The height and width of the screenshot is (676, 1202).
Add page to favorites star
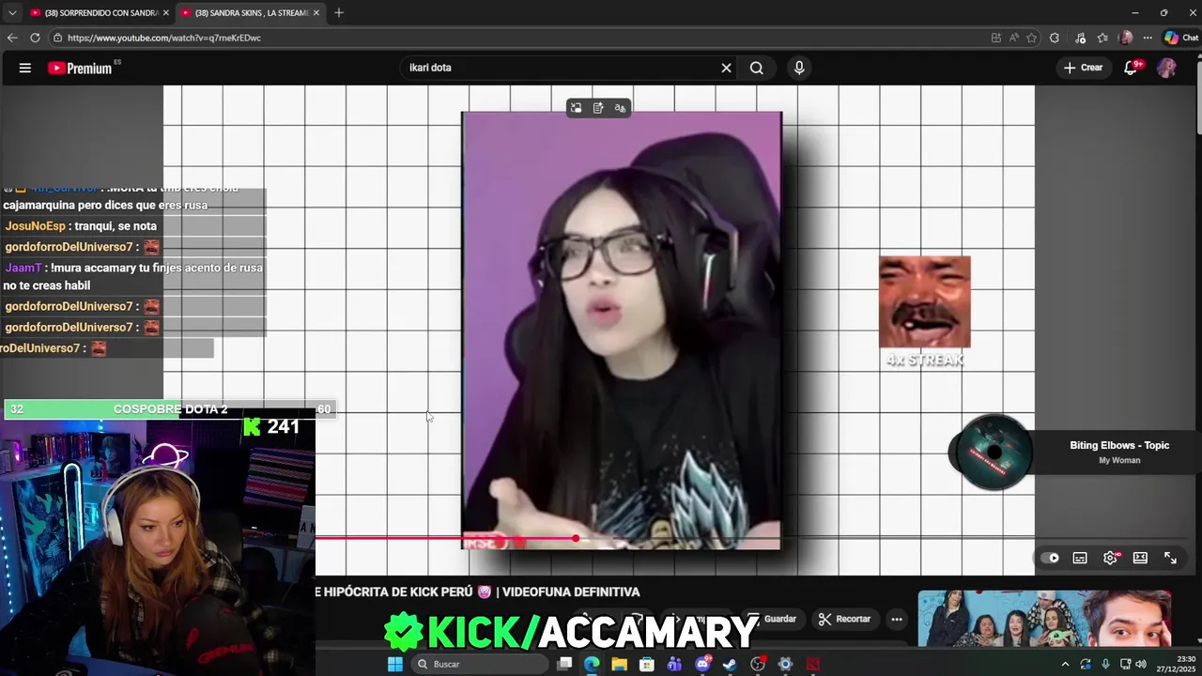click(1031, 38)
